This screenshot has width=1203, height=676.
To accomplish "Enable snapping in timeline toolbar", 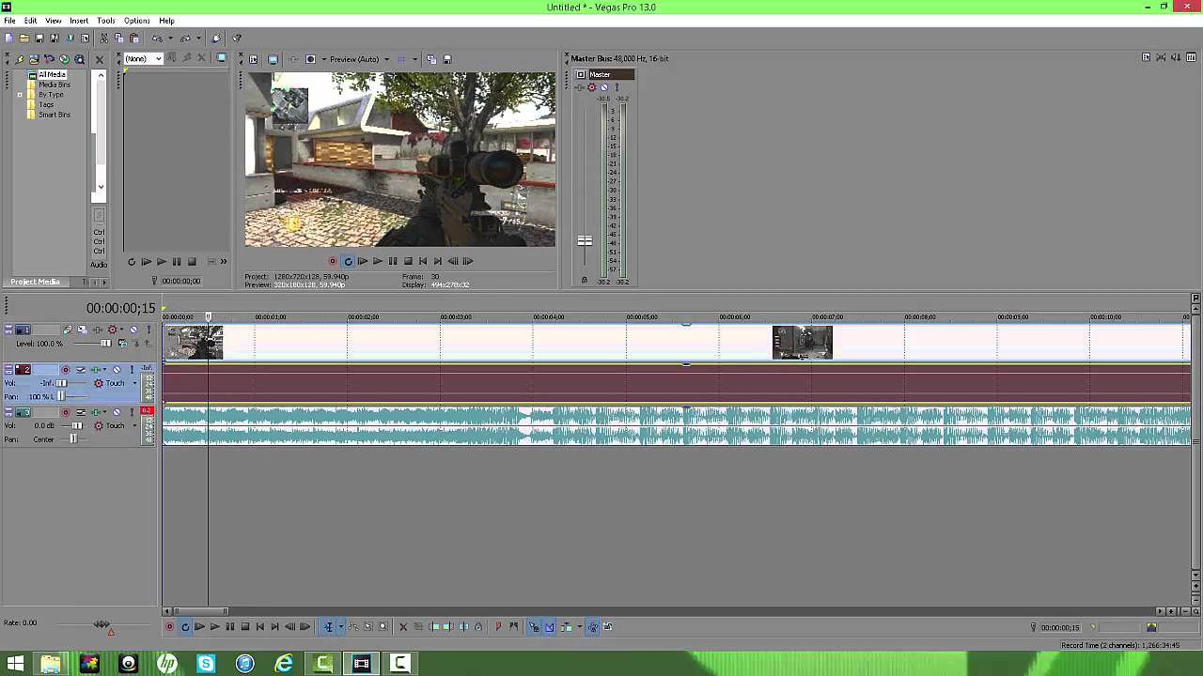I will [534, 626].
